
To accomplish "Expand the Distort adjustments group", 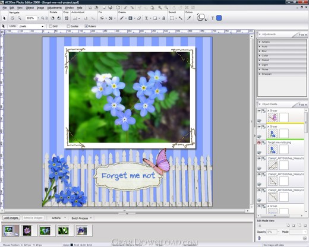I will tap(260, 60).
